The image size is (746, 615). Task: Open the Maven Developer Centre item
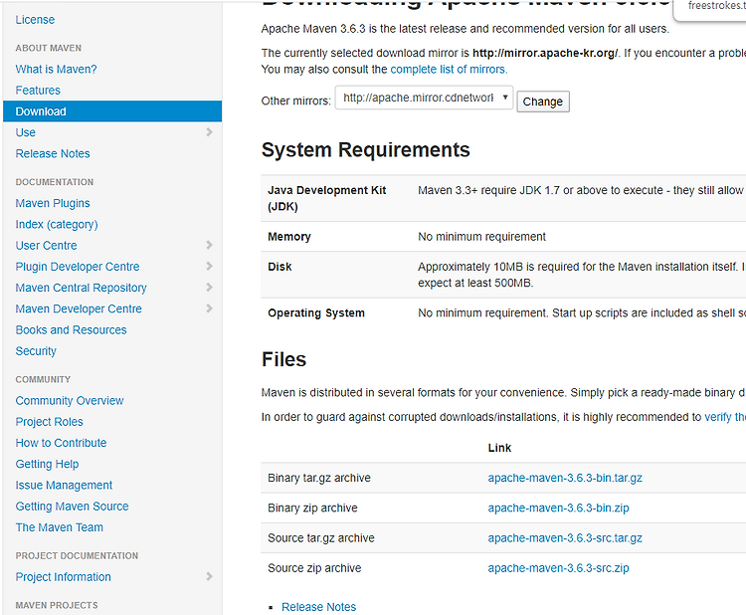tap(79, 308)
